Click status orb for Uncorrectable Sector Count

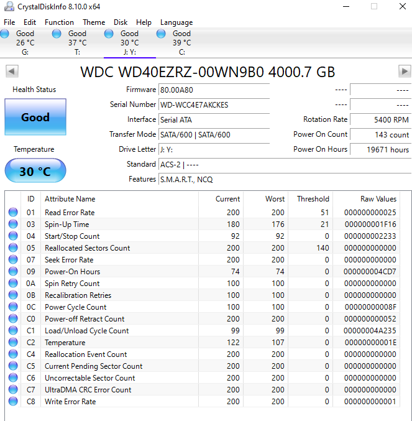coord(13,377)
